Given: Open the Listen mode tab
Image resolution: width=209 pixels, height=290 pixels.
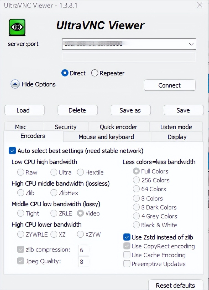Looking at the screenshot, I should click(176, 127).
